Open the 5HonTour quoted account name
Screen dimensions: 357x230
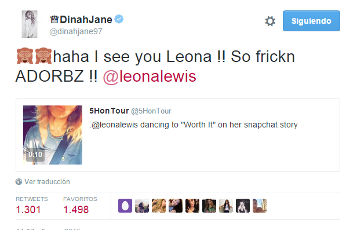(109, 111)
